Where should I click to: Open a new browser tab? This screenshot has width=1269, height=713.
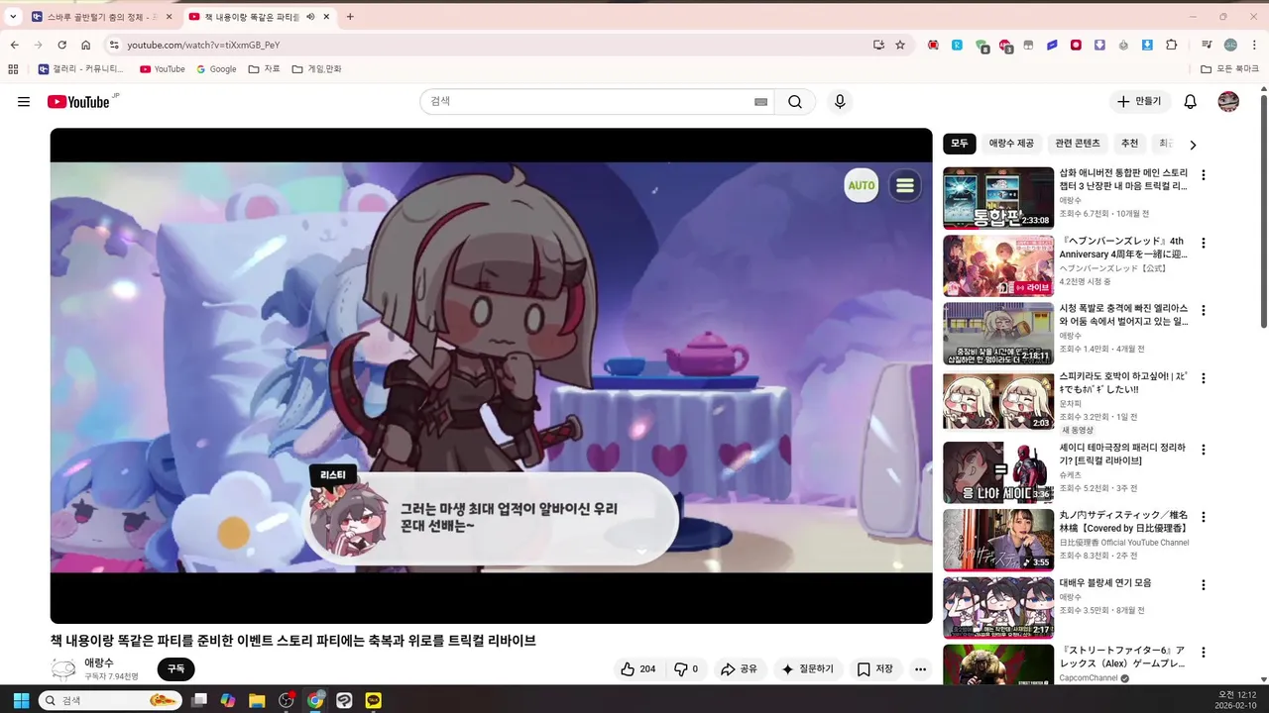pyautogui.click(x=350, y=17)
